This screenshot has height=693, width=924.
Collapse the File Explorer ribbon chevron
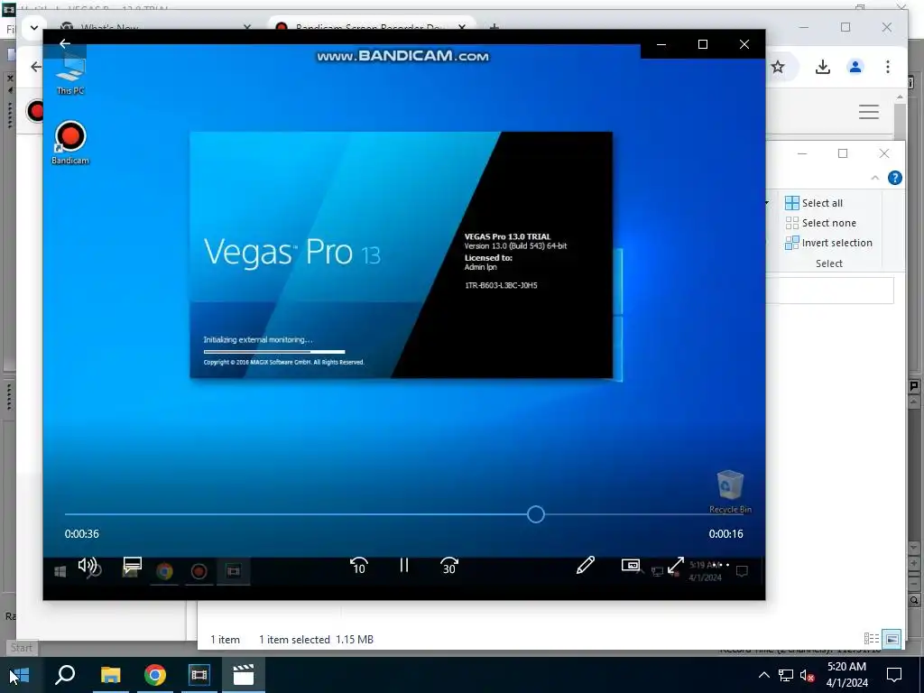tap(875, 178)
